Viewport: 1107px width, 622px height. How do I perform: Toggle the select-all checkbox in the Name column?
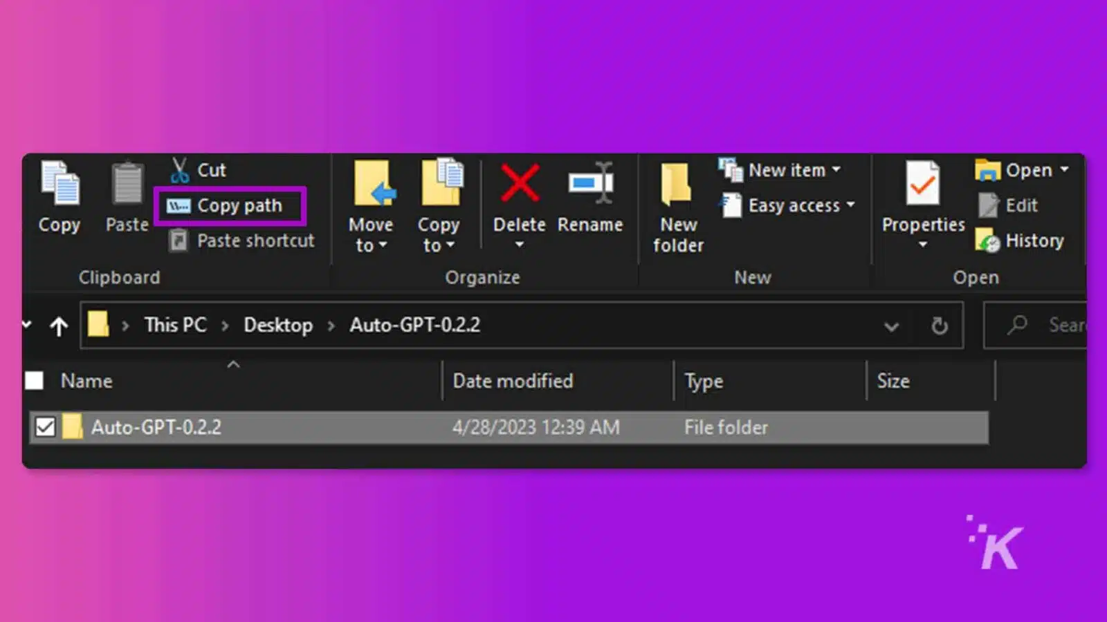[33, 381]
